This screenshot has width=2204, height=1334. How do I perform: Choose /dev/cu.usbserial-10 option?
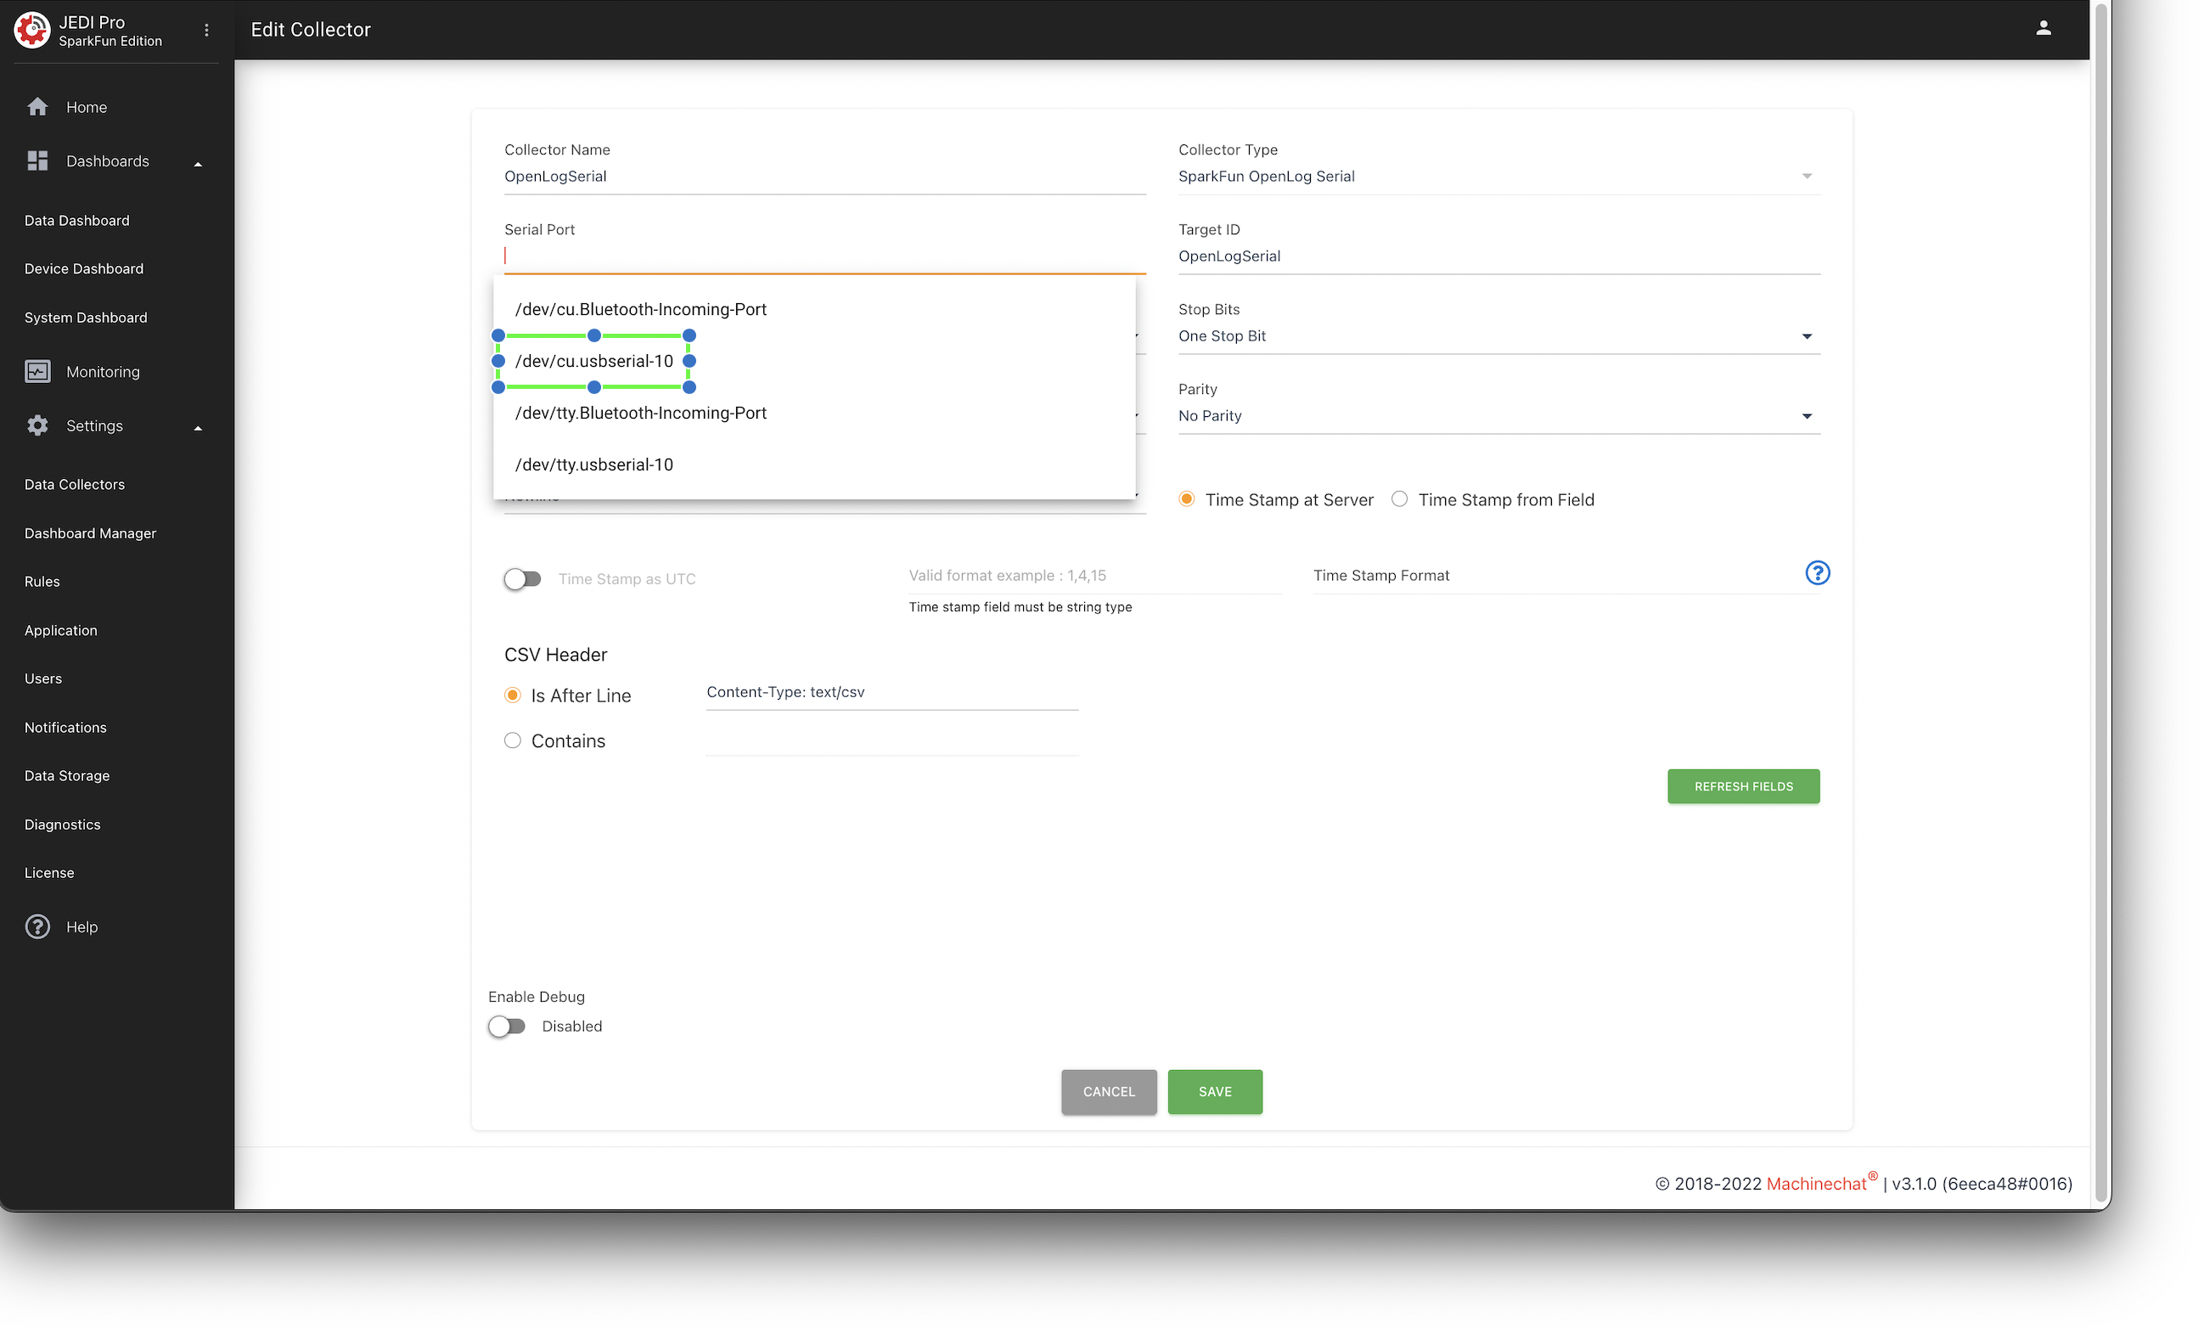(814, 362)
